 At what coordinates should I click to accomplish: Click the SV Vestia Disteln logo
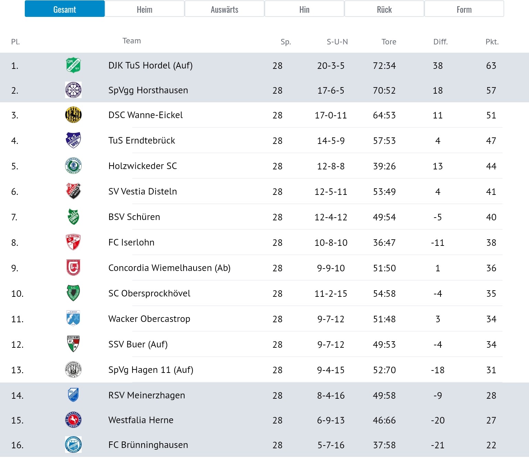73,191
